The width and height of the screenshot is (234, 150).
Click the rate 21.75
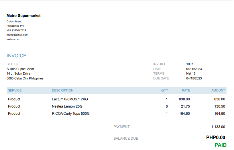tap(185, 106)
